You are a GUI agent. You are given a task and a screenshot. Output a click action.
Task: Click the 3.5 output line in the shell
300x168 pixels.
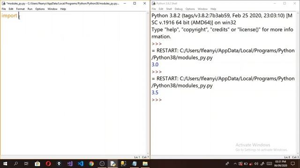[155, 92]
